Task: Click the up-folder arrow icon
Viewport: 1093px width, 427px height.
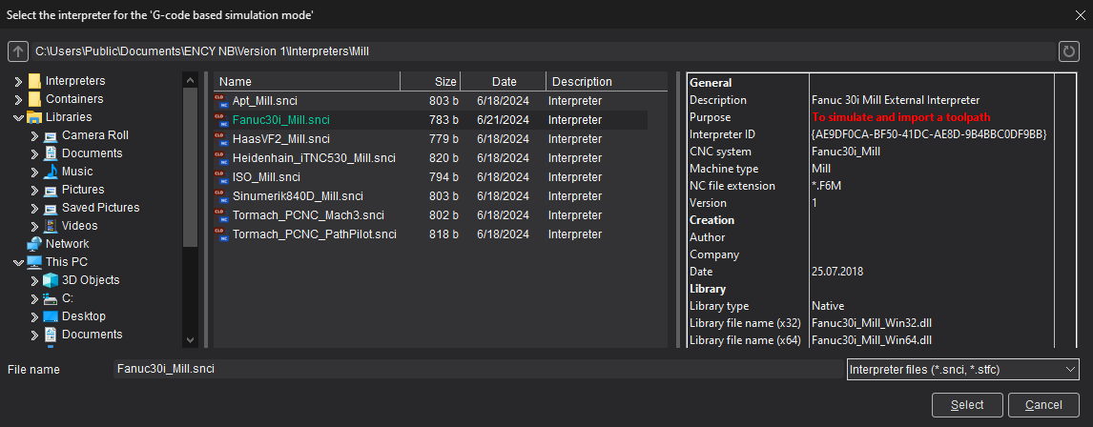Action: pyautogui.click(x=16, y=51)
